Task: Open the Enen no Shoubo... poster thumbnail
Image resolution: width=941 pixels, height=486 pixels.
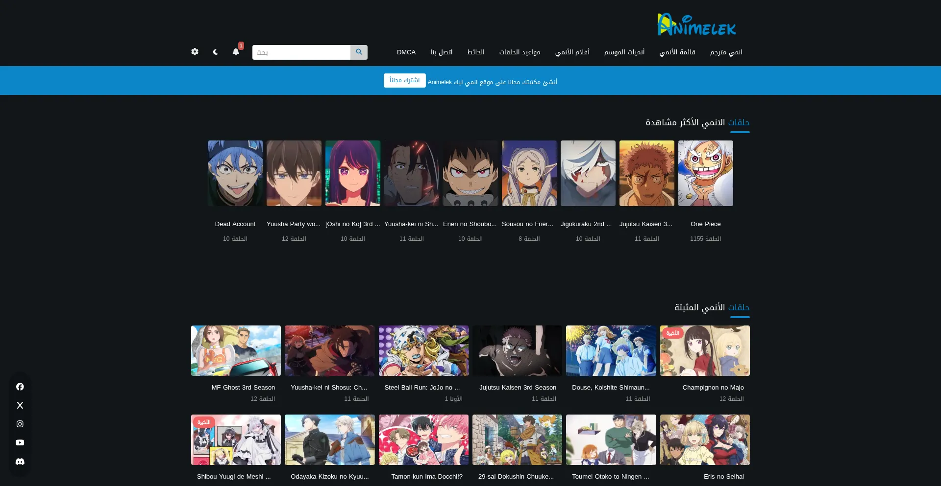Action: 470,173
